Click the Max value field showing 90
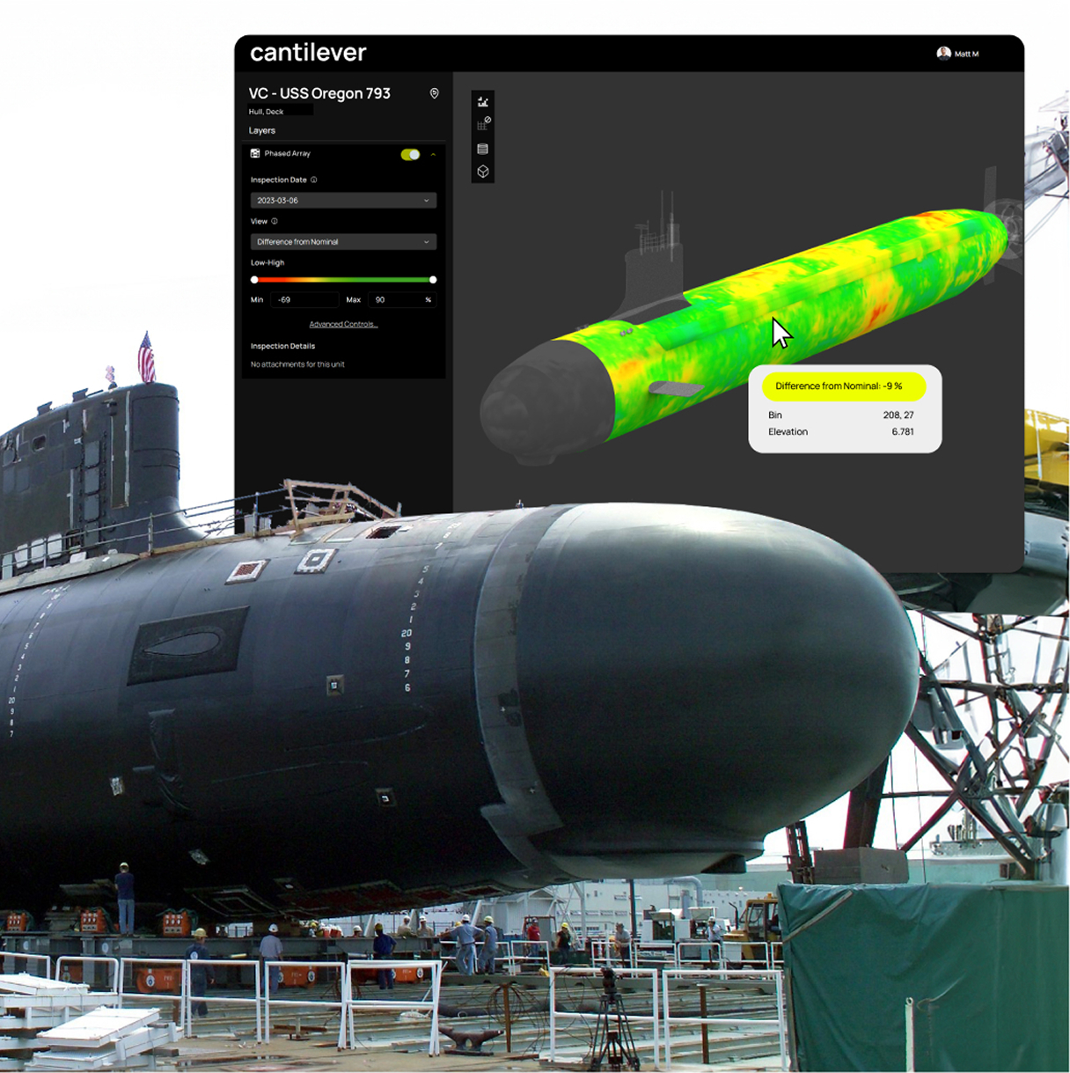1070x1073 pixels. pyautogui.click(x=401, y=300)
